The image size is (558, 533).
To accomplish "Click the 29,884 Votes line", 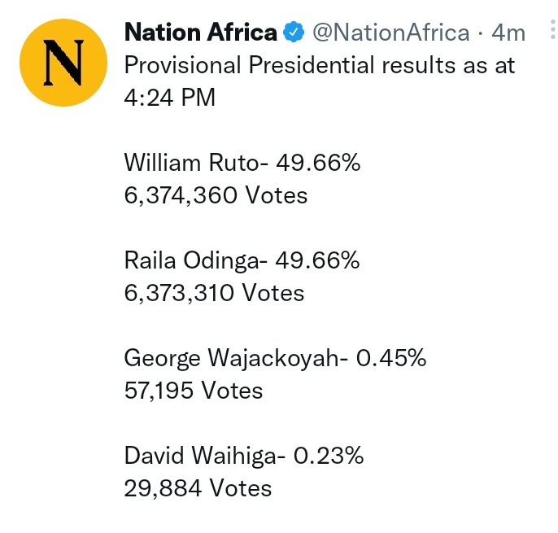I will click(x=198, y=488).
